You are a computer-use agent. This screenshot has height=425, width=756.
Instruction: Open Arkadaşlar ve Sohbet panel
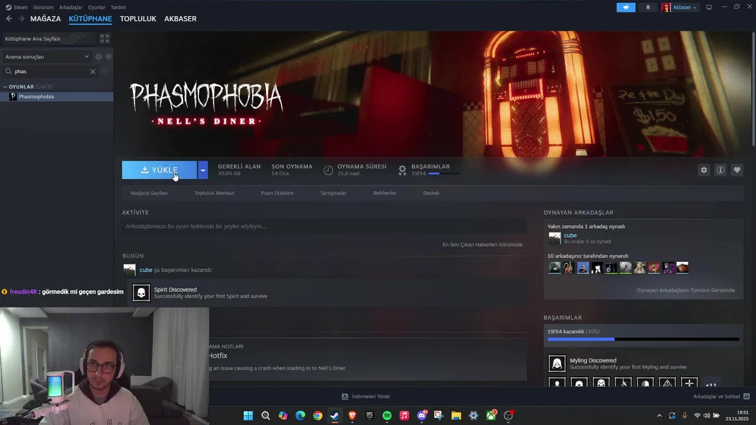(x=721, y=397)
